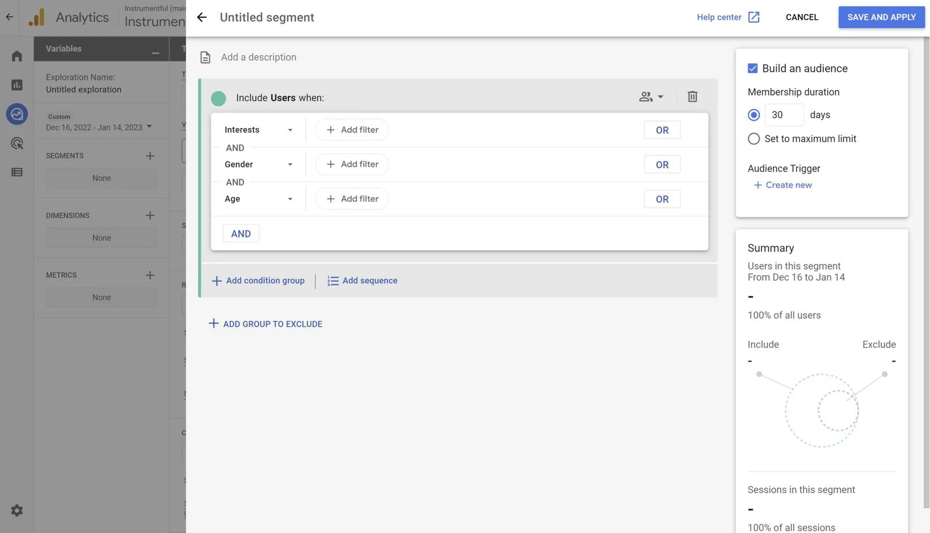Open the Home section in sidebar
This screenshot has width=930, height=533.
click(x=16, y=55)
